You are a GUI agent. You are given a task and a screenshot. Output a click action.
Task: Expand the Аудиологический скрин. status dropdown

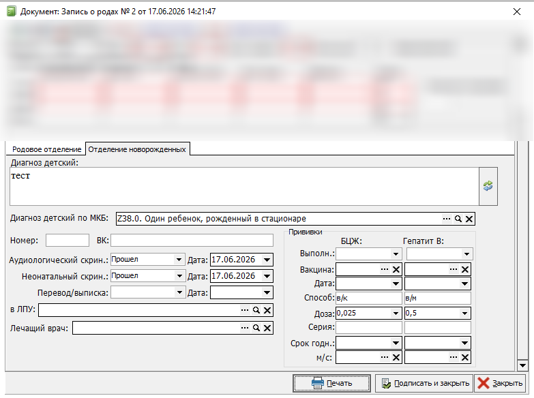pyautogui.click(x=179, y=260)
